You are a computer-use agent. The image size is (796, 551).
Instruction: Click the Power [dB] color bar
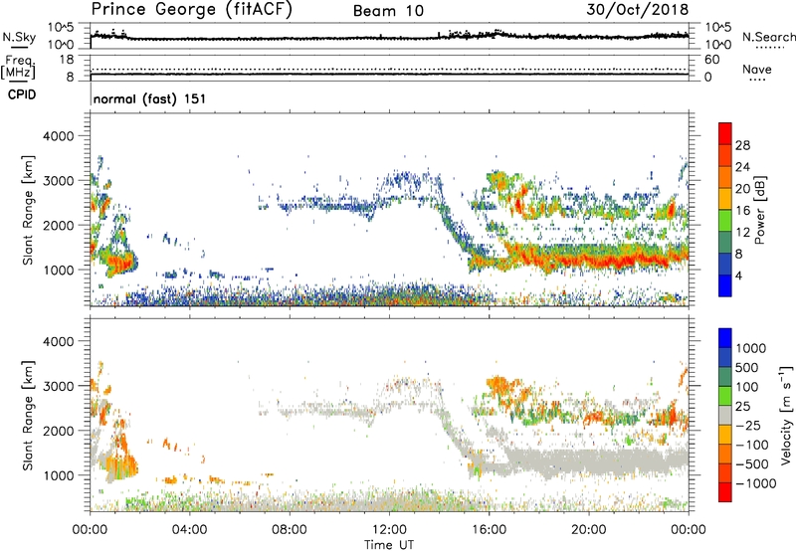[725, 210]
